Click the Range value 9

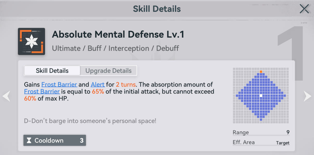(x=288, y=133)
